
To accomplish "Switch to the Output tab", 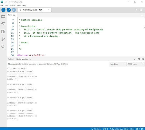I will coord(11,59).
